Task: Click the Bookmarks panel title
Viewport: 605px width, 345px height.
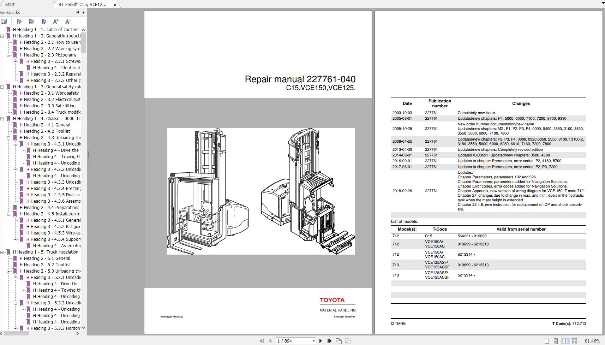Action: pos(10,12)
